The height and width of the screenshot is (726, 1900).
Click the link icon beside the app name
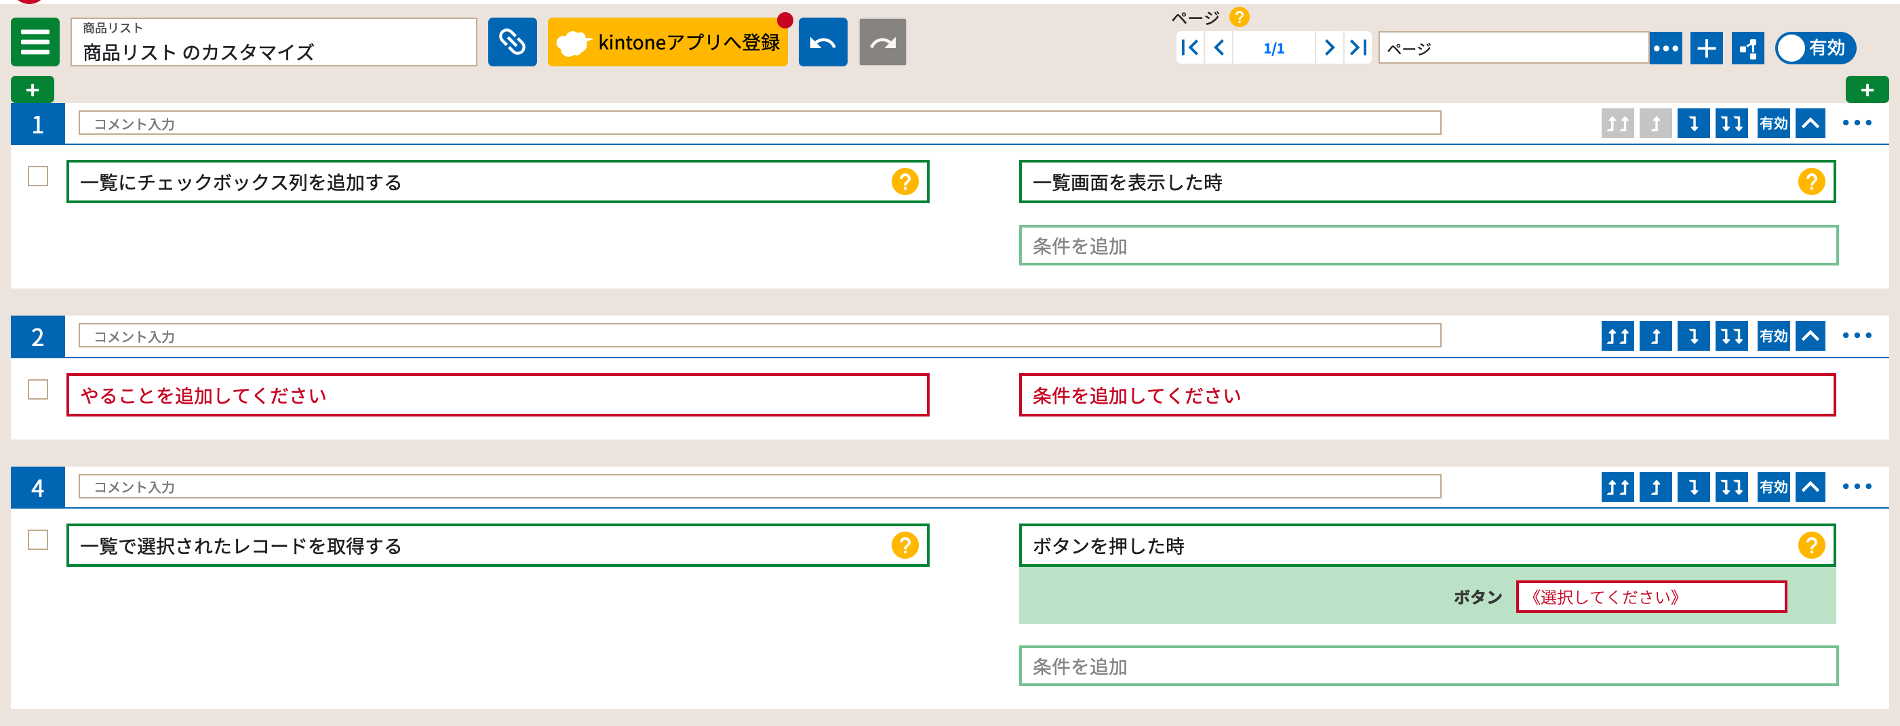pyautogui.click(x=512, y=42)
